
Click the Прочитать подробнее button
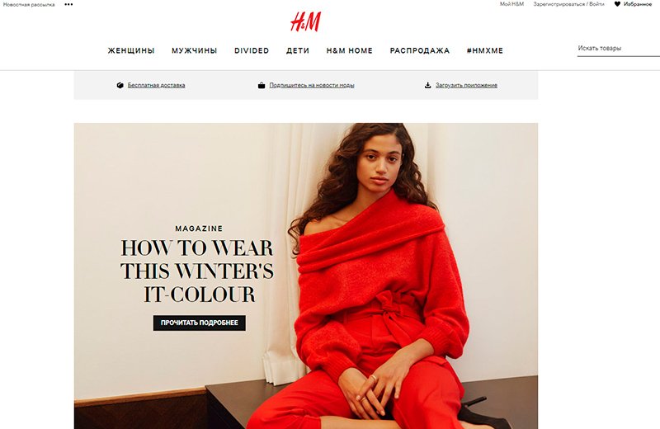coord(200,323)
